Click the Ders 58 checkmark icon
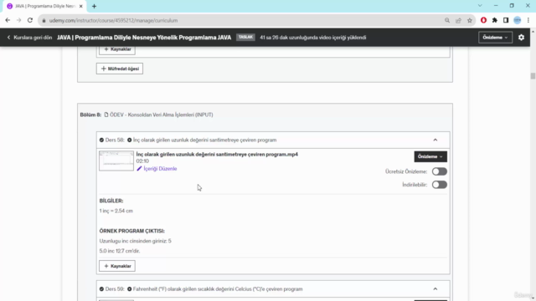Viewport: 536px width, 301px height. [x=101, y=140]
